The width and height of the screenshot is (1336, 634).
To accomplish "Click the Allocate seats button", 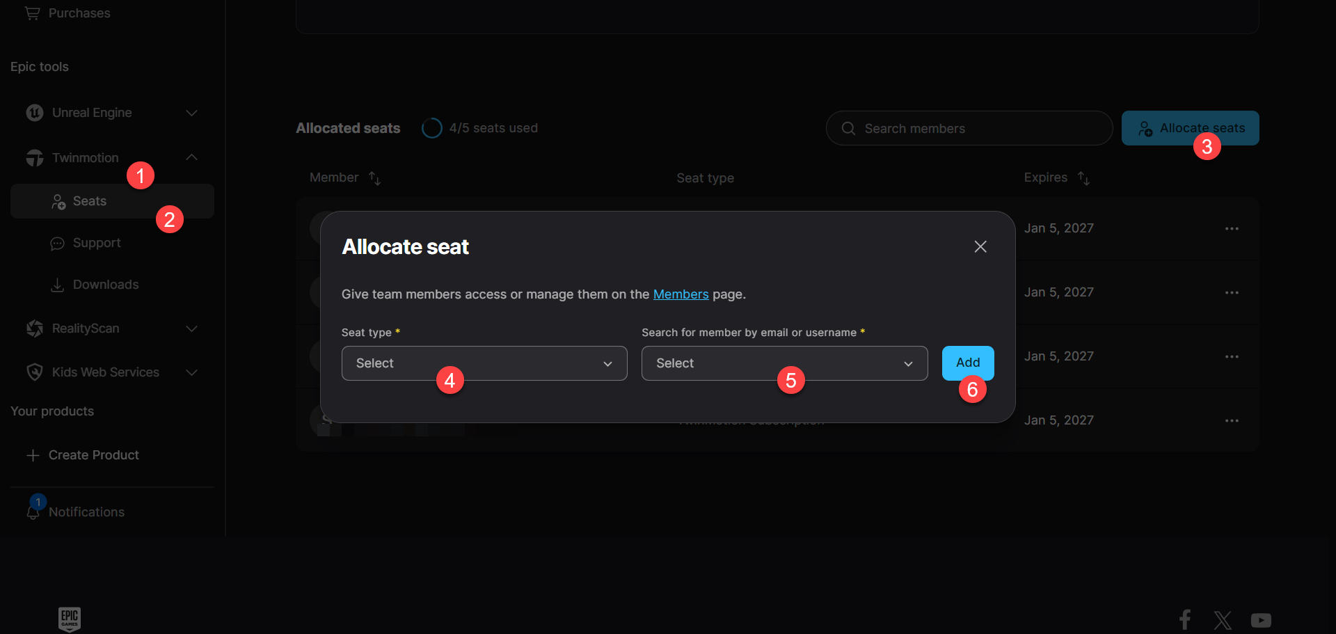I will pyautogui.click(x=1190, y=128).
